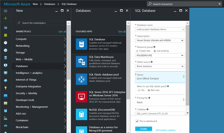This screenshot has height=133, width=224.
Task: Click the Databases blade scrollbar thumb
Action: [128, 62]
